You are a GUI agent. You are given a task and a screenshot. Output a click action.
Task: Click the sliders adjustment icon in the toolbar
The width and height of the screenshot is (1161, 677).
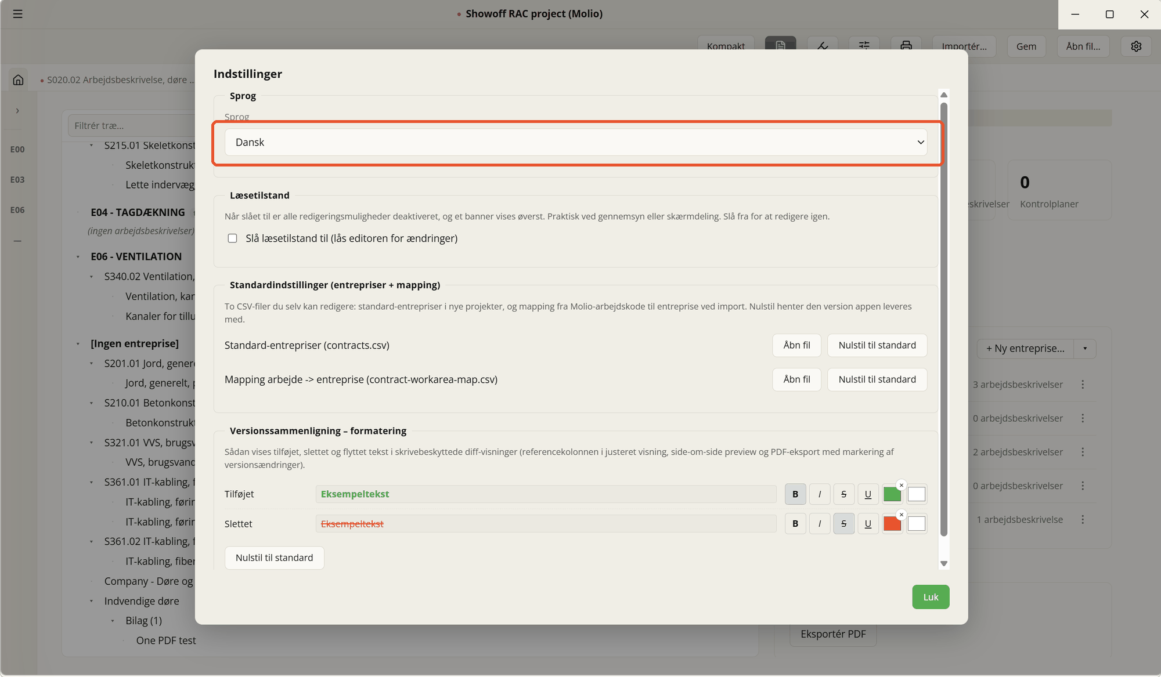(x=864, y=46)
